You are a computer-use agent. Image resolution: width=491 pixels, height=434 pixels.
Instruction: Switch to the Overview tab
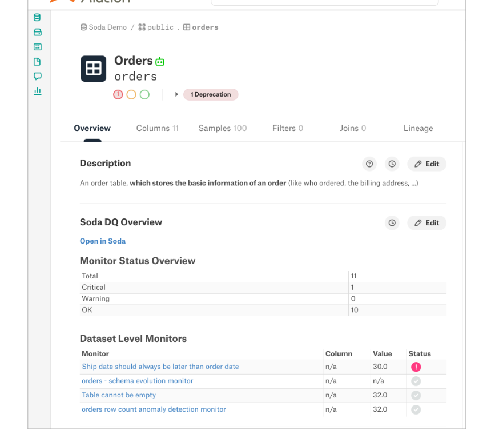(92, 128)
